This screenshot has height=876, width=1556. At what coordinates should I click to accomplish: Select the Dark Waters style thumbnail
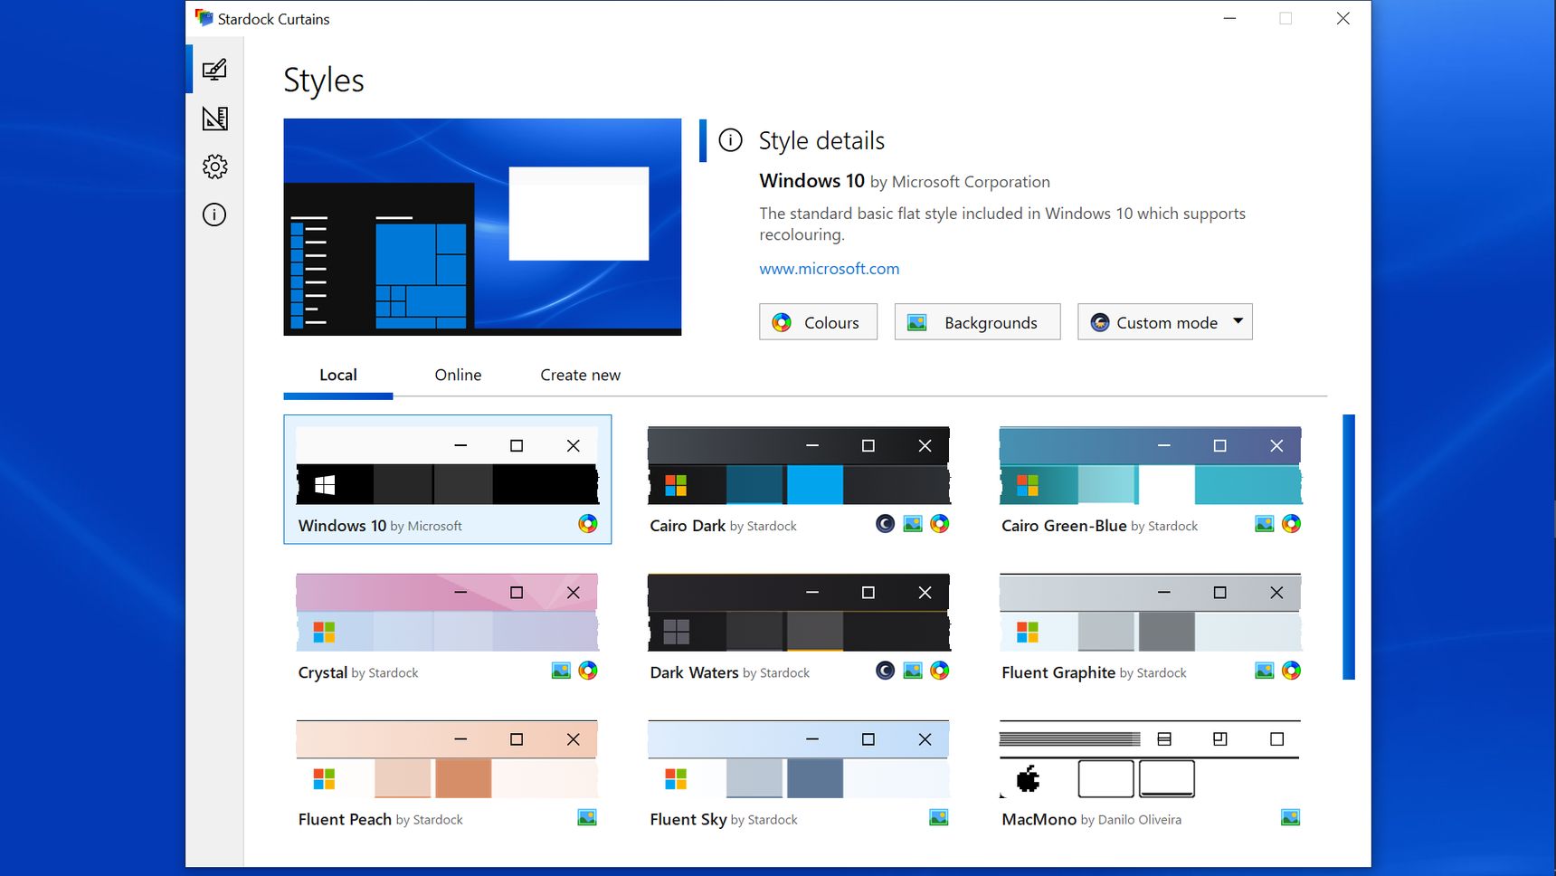[x=799, y=613]
